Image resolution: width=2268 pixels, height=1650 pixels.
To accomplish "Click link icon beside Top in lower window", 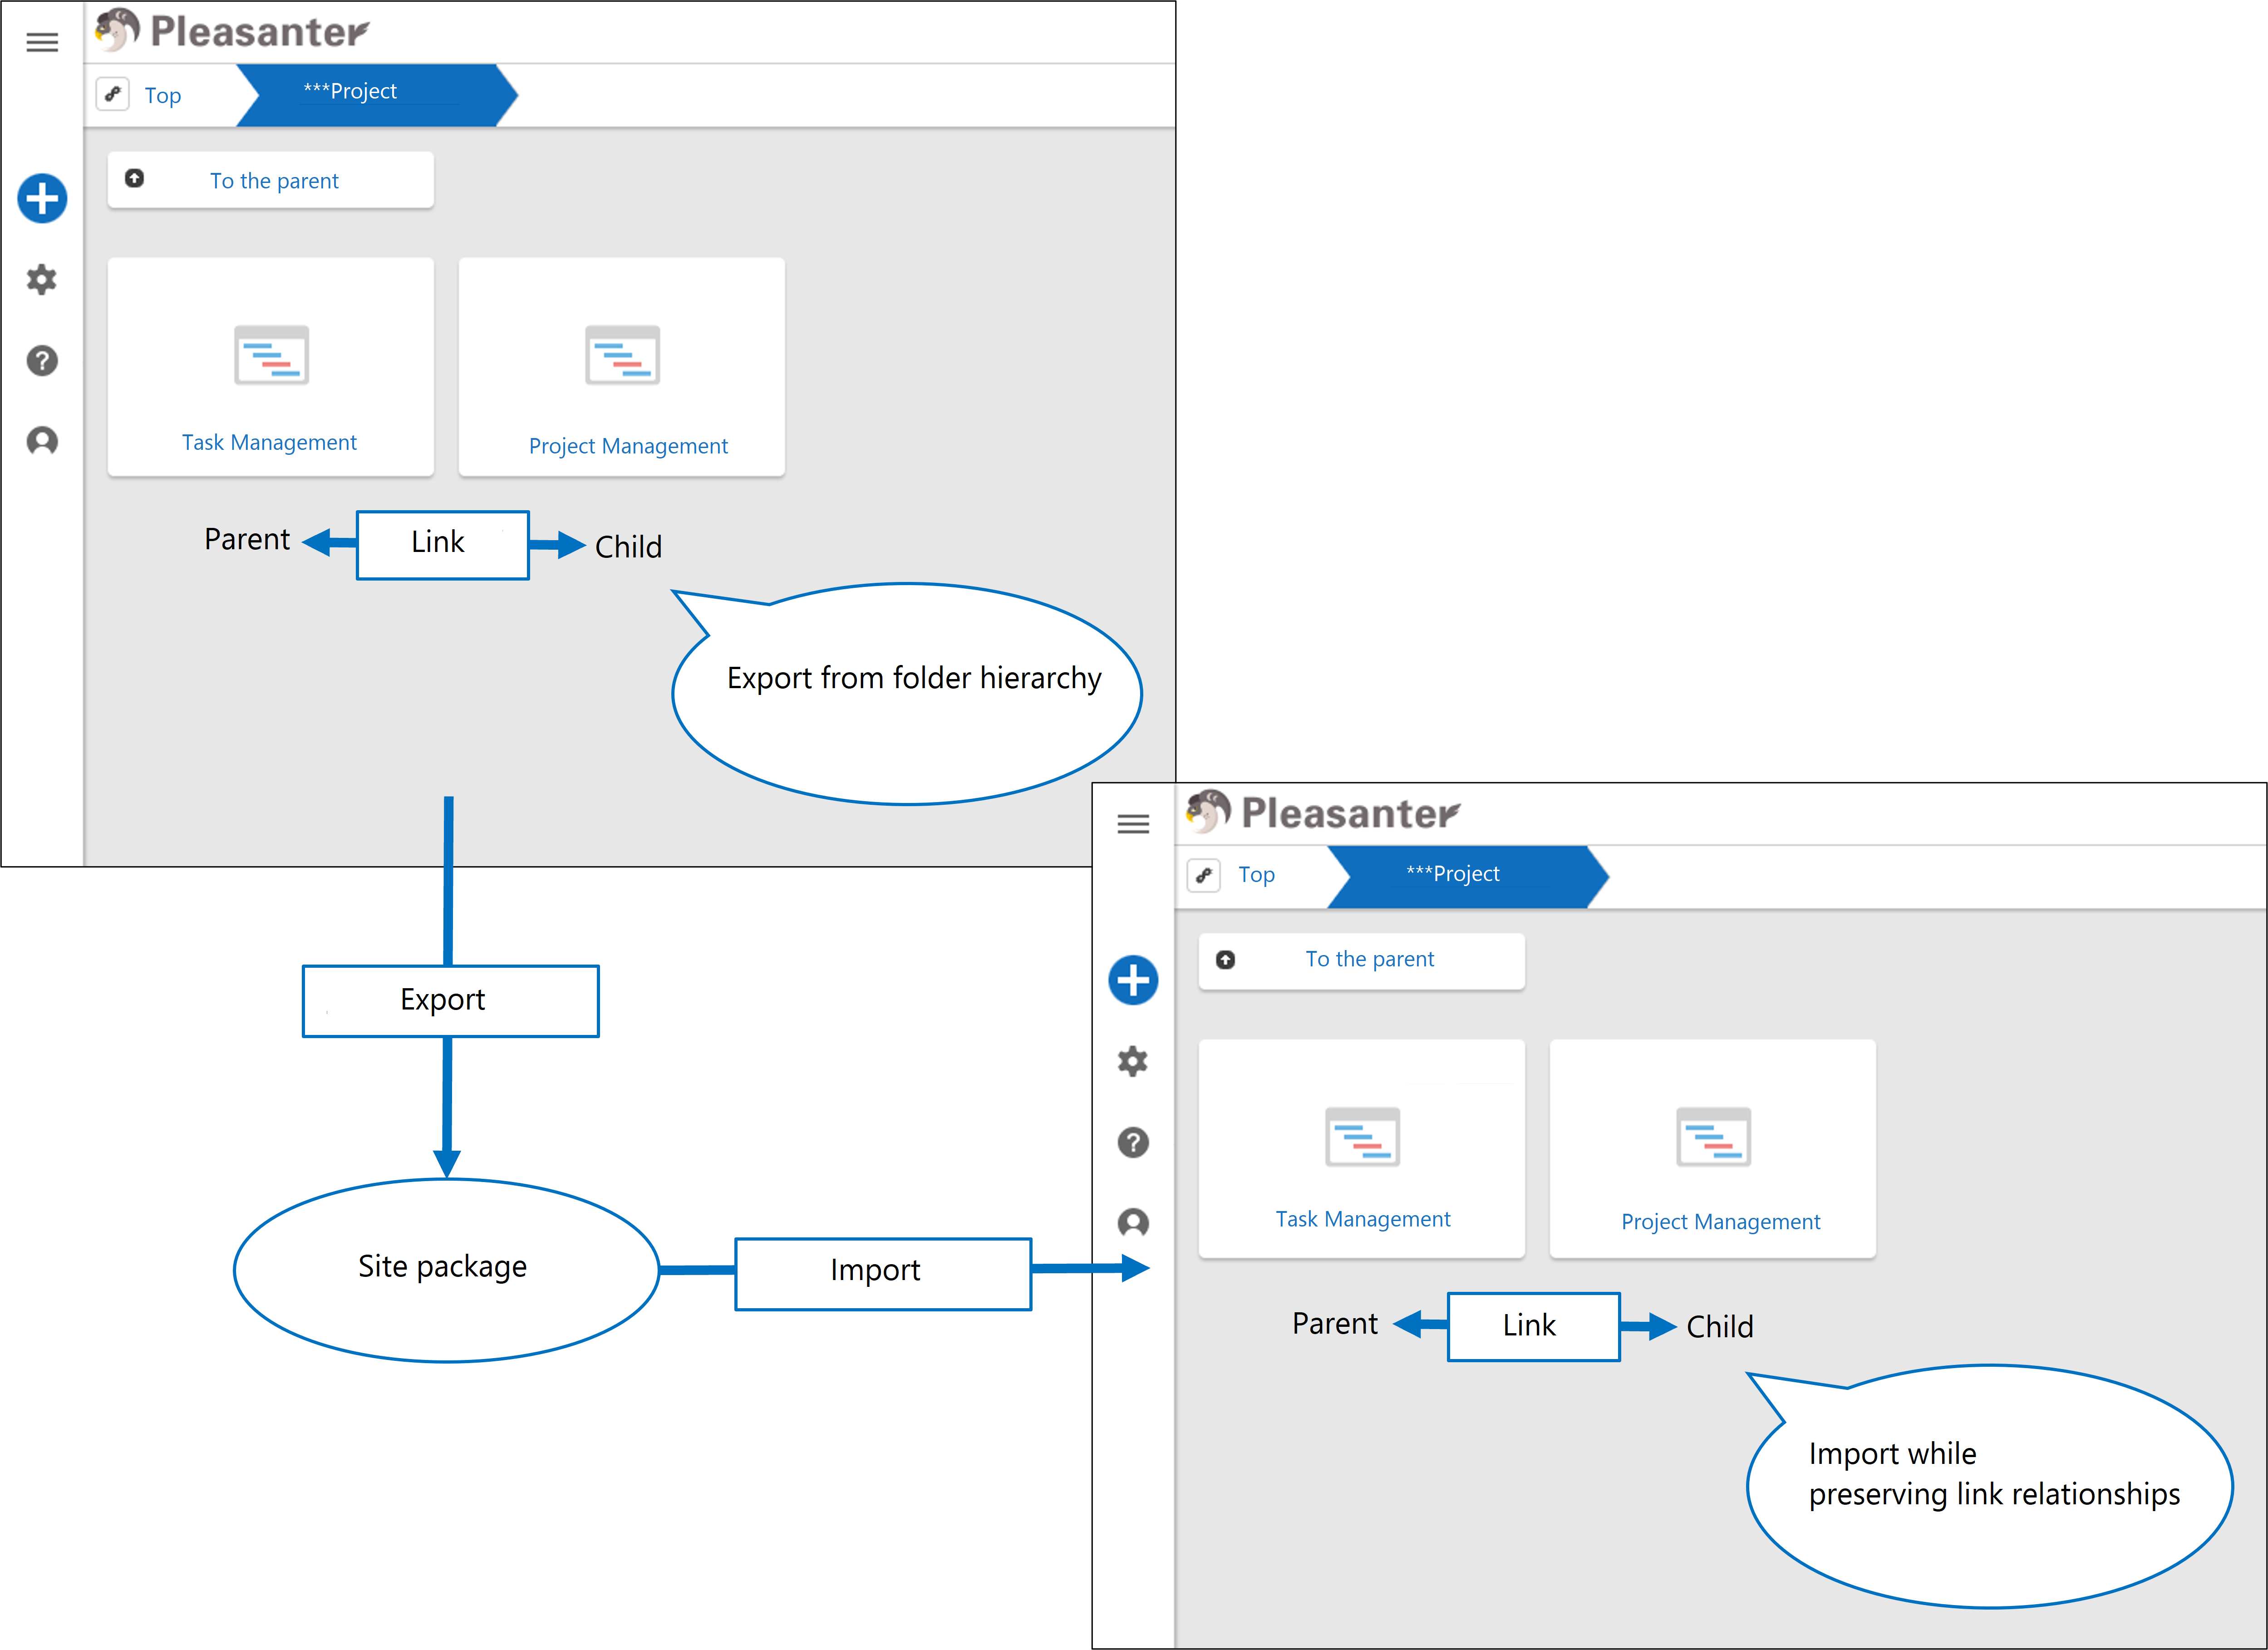I will 1204,876.
